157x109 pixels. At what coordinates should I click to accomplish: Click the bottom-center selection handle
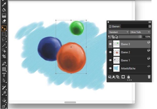71,74
